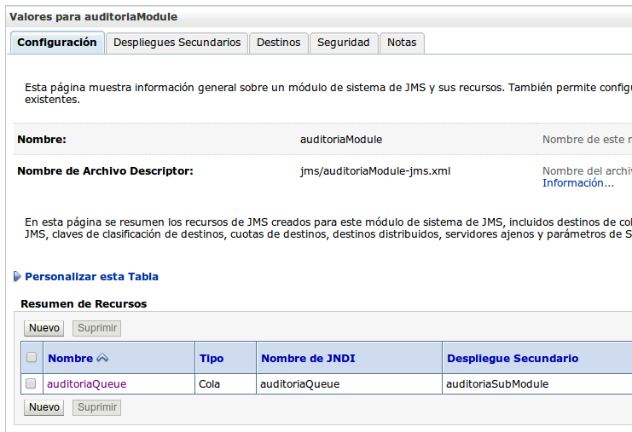
Task: Click the jms/auditoriaModule-jms.xml descriptor value
Action: 375,171
